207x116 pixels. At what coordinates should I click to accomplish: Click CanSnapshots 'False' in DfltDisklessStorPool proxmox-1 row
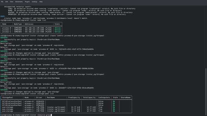[x=101, y=103]
